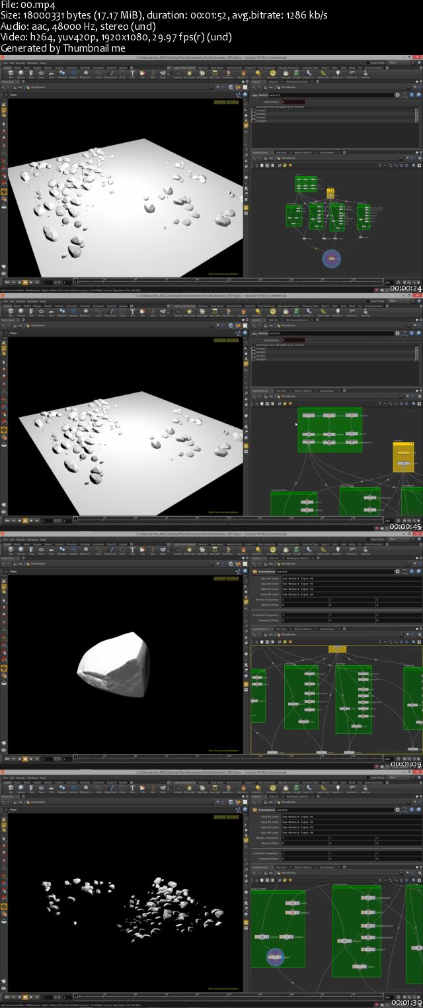Click the blue display node in 00:00:24 frame
The width and height of the screenshot is (423, 1008).
(x=332, y=258)
